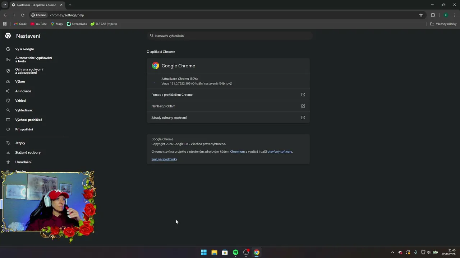Open Spotify from the taskbar
Screen dimensions: 460x258
[x=235, y=252]
